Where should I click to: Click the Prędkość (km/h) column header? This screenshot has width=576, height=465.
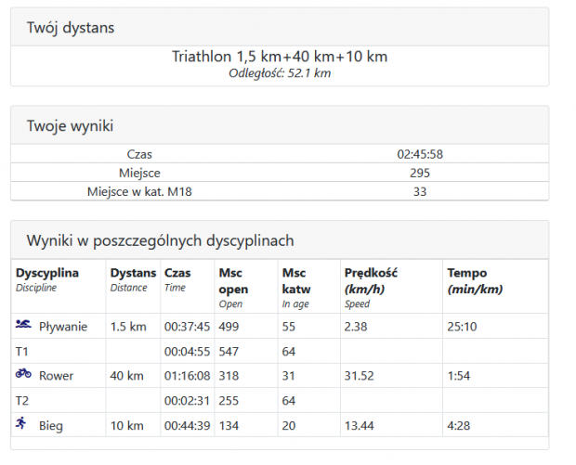coord(371,279)
